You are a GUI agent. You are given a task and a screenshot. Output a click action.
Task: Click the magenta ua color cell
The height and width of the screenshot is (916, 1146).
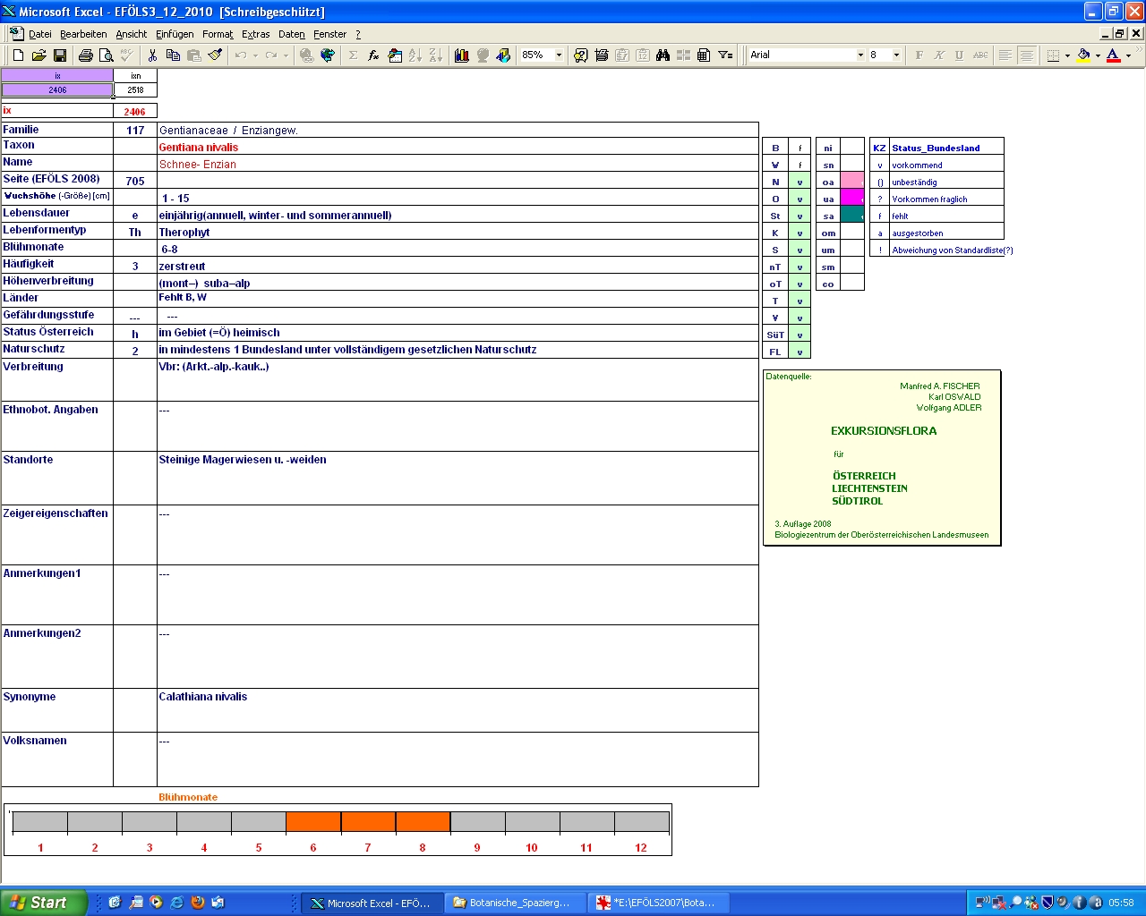click(x=852, y=198)
